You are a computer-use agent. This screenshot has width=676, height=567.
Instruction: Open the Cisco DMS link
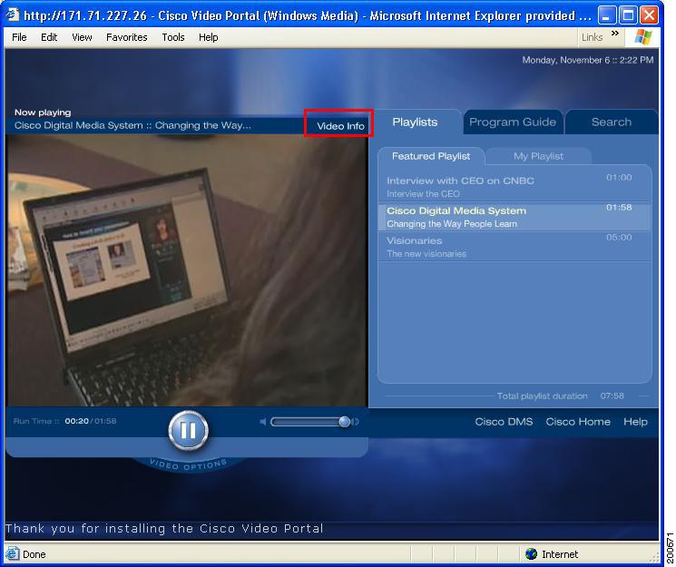pyautogui.click(x=504, y=422)
